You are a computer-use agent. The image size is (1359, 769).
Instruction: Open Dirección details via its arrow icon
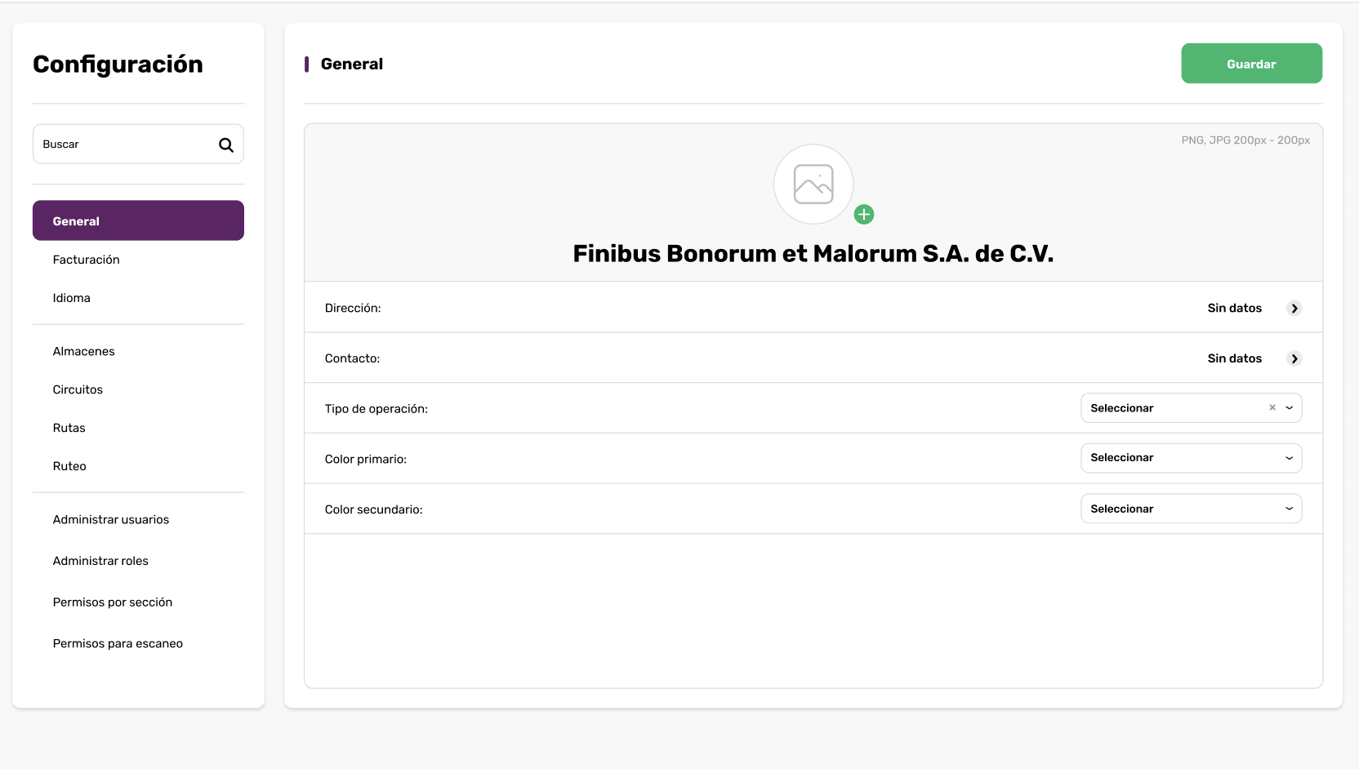click(1294, 309)
